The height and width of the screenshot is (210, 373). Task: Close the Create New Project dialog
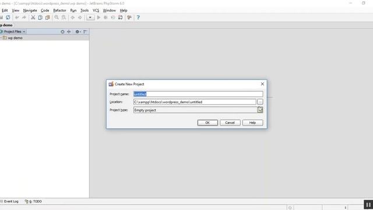click(262, 84)
